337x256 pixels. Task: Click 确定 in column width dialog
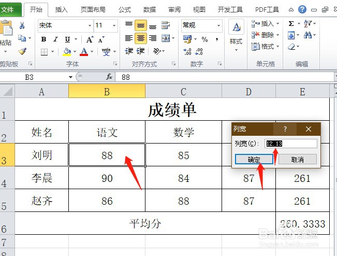coord(254,160)
